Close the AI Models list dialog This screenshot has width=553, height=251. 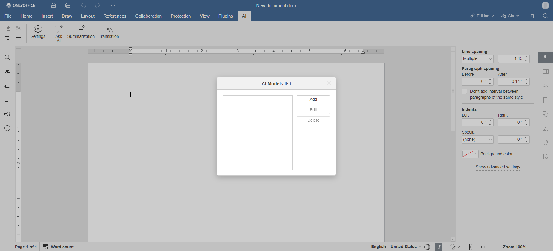pos(329,83)
